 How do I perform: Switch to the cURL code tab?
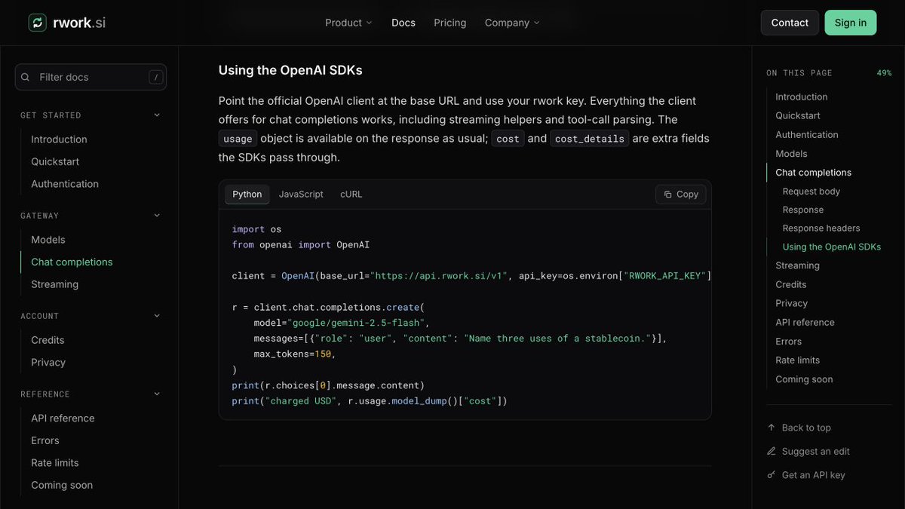(x=351, y=194)
